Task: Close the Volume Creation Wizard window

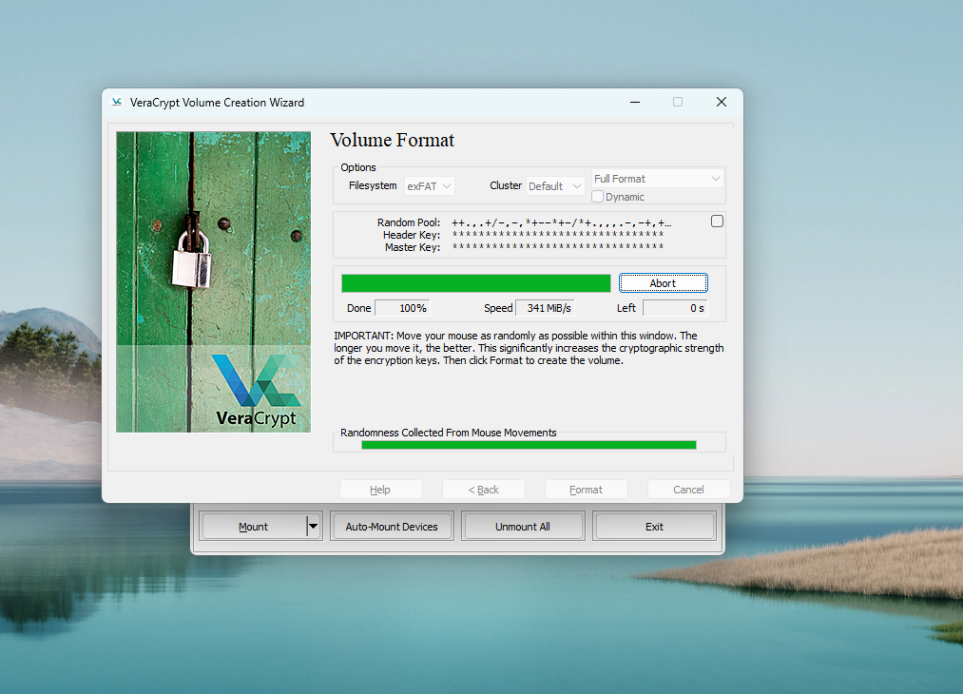Action: click(x=721, y=102)
